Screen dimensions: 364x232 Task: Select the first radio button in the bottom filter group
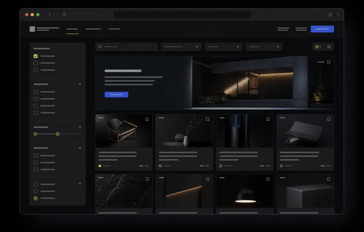pos(36,184)
